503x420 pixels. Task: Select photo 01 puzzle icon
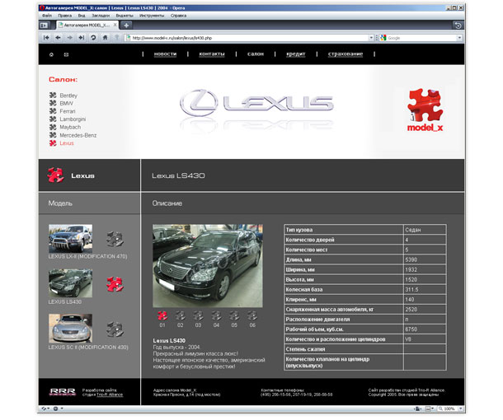[162, 316]
